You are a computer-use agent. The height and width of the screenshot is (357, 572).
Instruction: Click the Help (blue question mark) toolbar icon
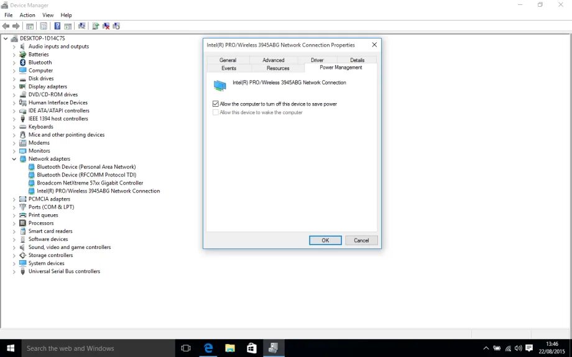click(57, 26)
